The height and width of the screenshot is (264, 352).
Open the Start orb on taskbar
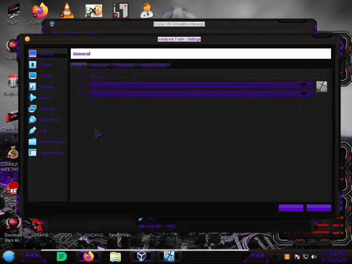coord(9,256)
